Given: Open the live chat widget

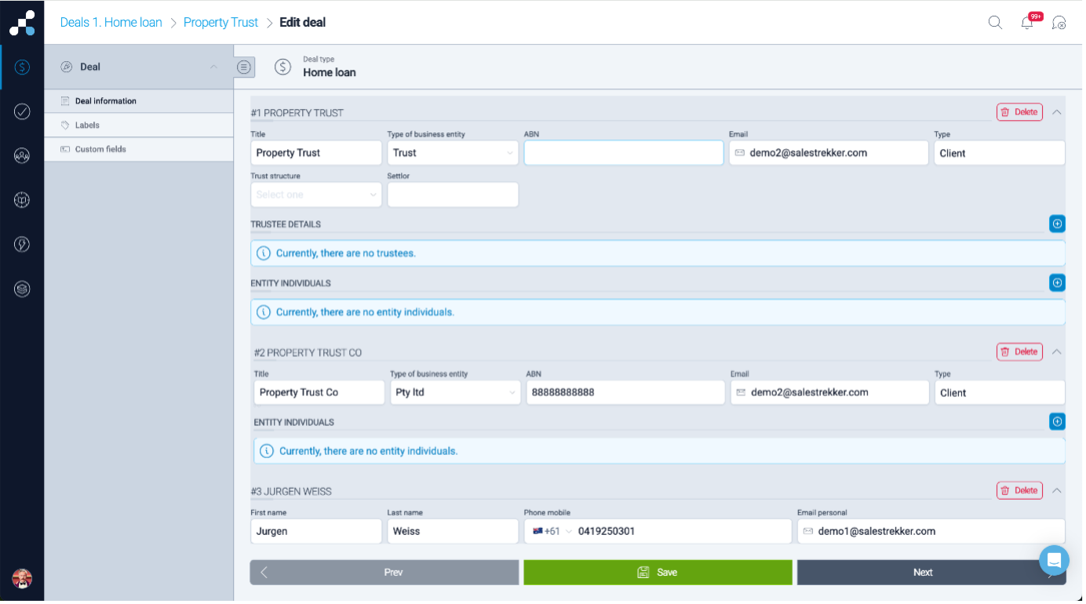Looking at the screenshot, I should [1054, 560].
